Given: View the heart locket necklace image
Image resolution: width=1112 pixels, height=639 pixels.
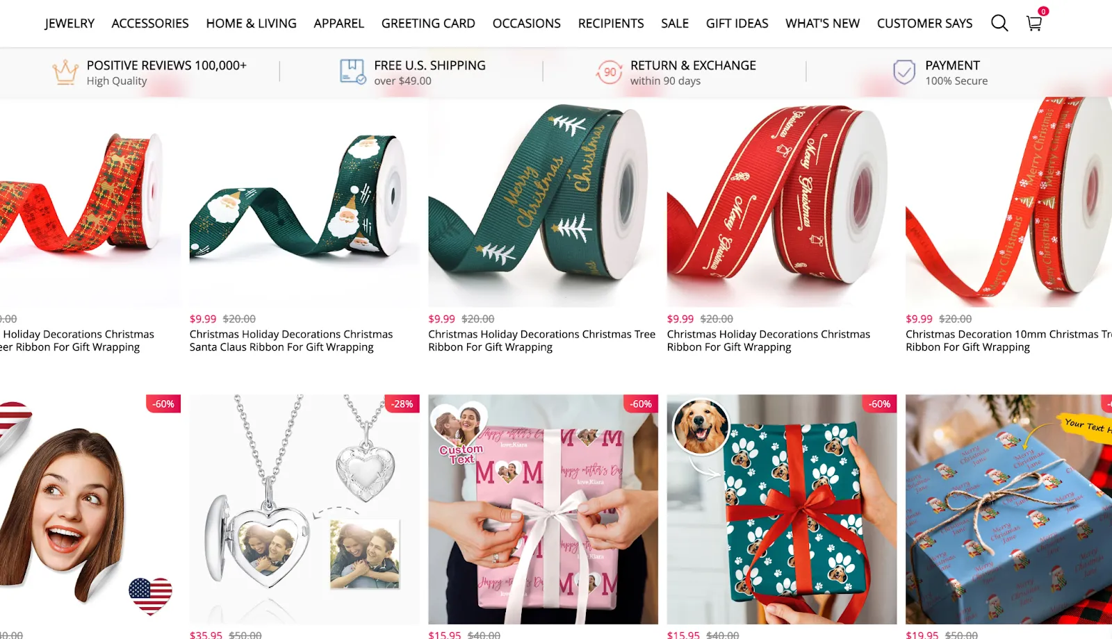Looking at the screenshot, I should (304, 509).
